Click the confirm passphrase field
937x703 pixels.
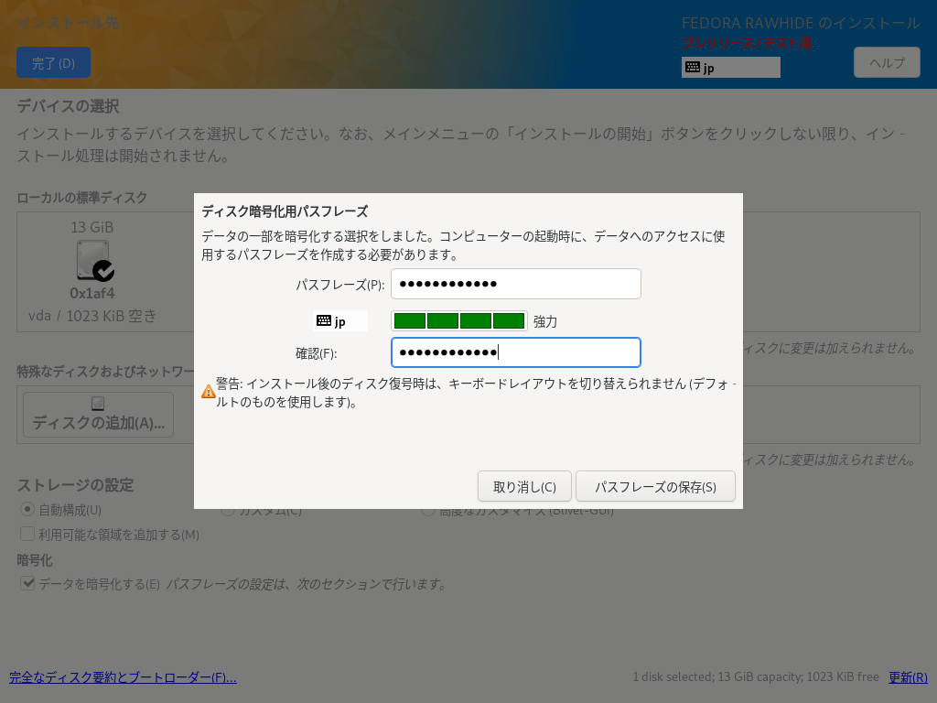pos(516,352)
